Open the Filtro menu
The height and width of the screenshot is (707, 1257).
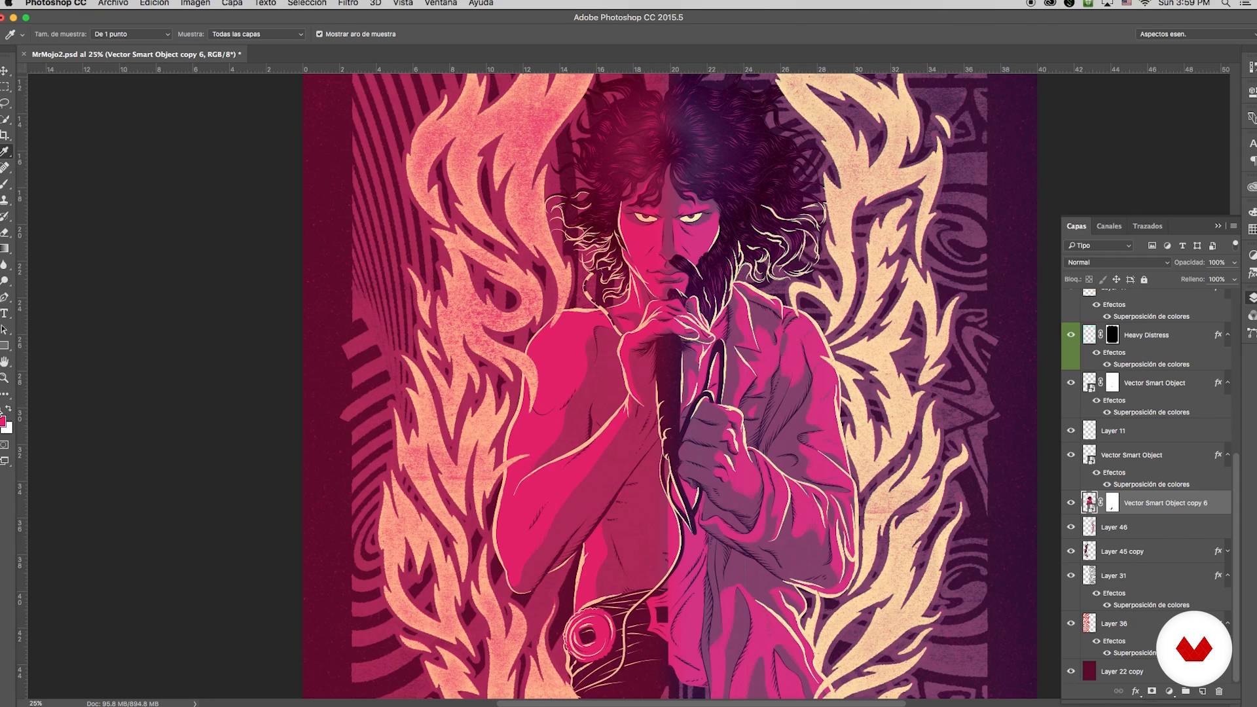[348, 3]
